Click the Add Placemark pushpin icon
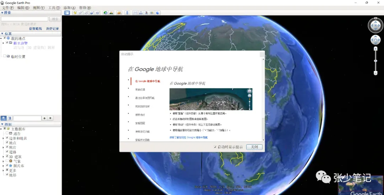Image resolution: width=384 pixels, height=195 pixels. (x=75, y=13)
